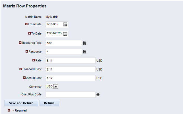Click the Matrix Row Properties heading
The height and width of the screenshot is (114, 183).
click(25, 6)
